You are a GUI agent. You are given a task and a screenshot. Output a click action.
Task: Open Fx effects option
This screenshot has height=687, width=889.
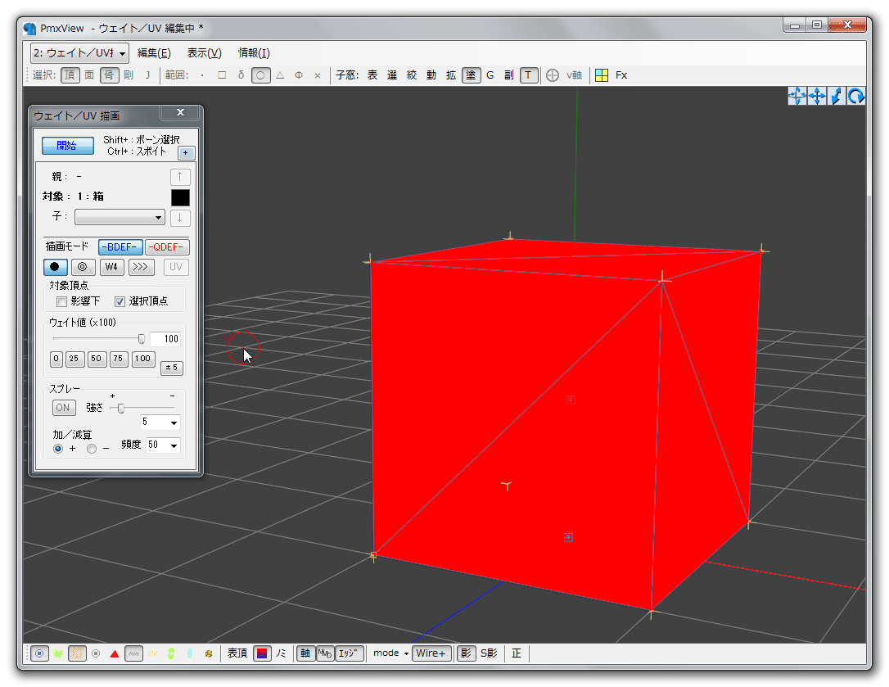click(621, 75)
